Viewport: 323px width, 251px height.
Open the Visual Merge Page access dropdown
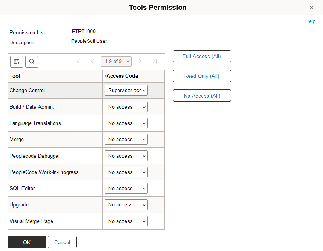coord(126,221)
